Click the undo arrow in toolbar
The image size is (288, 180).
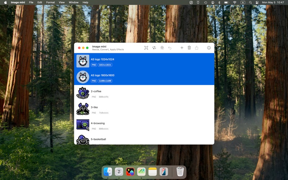(x=170, y=48)
